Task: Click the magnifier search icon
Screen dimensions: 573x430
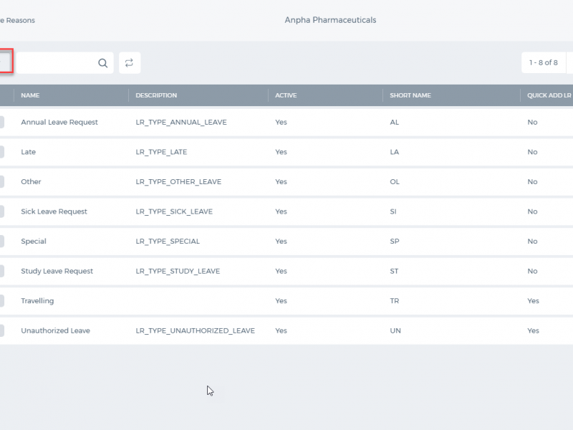Action: tap(103, 63)
